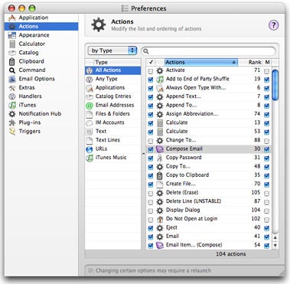The height and width of the screenshot is (284, 290).
Task: Click the '104 actions' count label
Action: coord(231,254)
